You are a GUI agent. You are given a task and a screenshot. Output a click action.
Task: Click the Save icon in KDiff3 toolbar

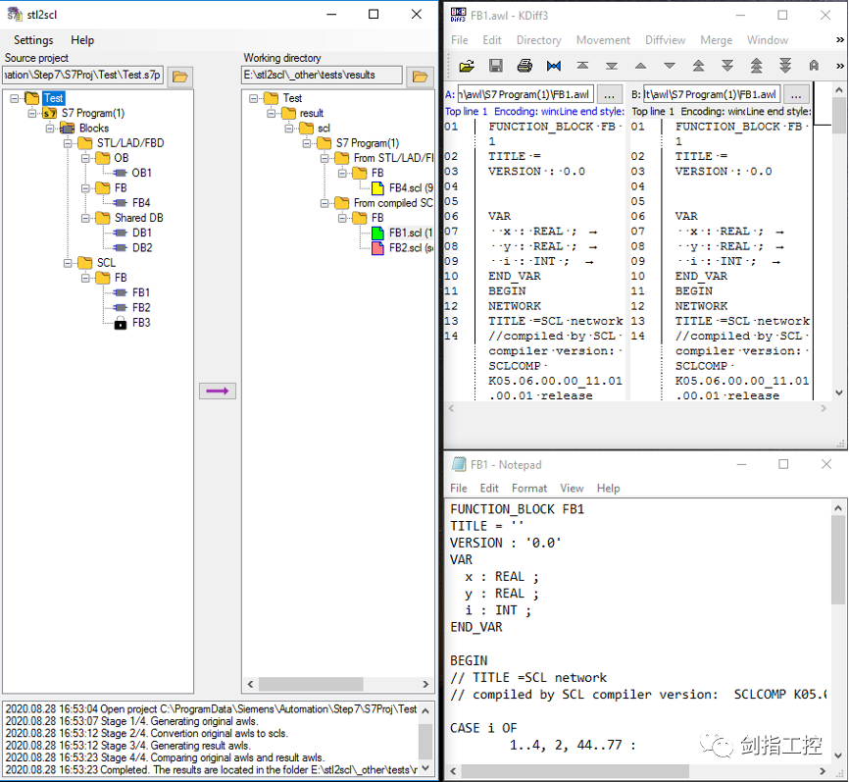(x=496, y=66)
